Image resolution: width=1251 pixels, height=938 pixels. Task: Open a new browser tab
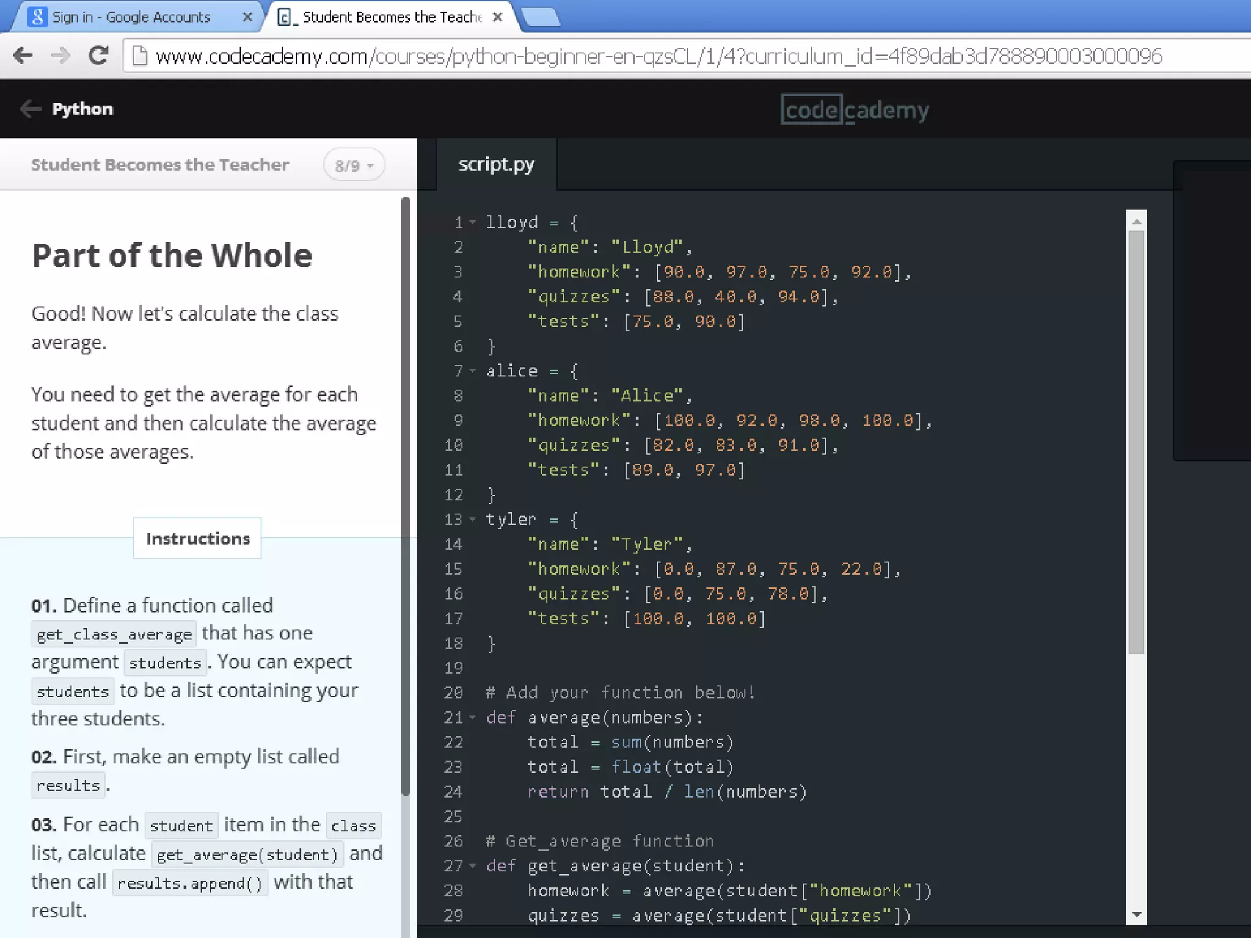pos(541,18)
